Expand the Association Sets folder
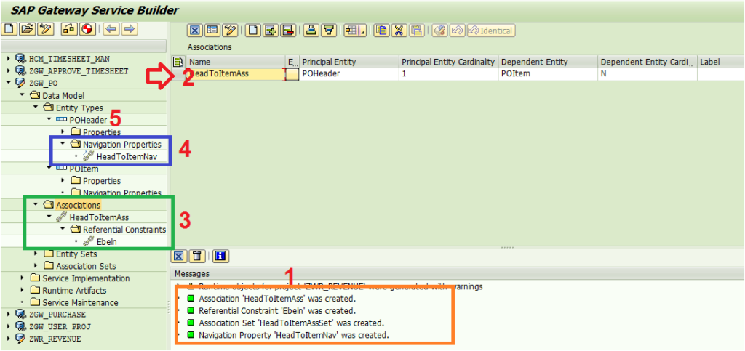This screenshot has width=745, height=351. (35, 266)
